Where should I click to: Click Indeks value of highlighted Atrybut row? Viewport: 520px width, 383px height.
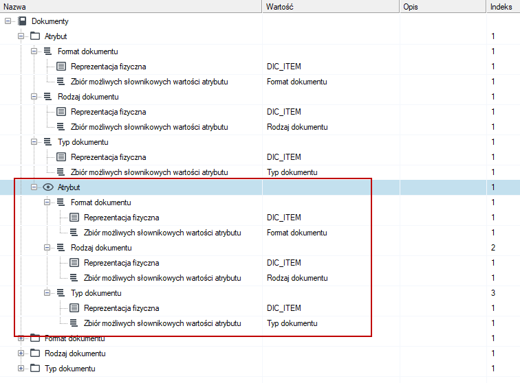[x=493, y=187]
